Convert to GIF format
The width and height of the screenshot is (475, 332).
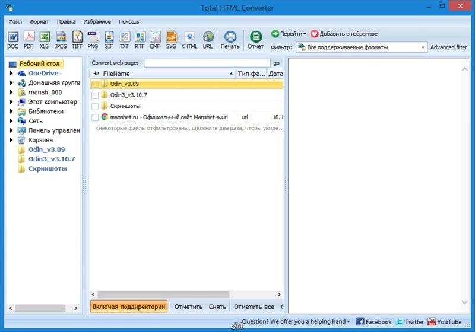click(109, 40)
